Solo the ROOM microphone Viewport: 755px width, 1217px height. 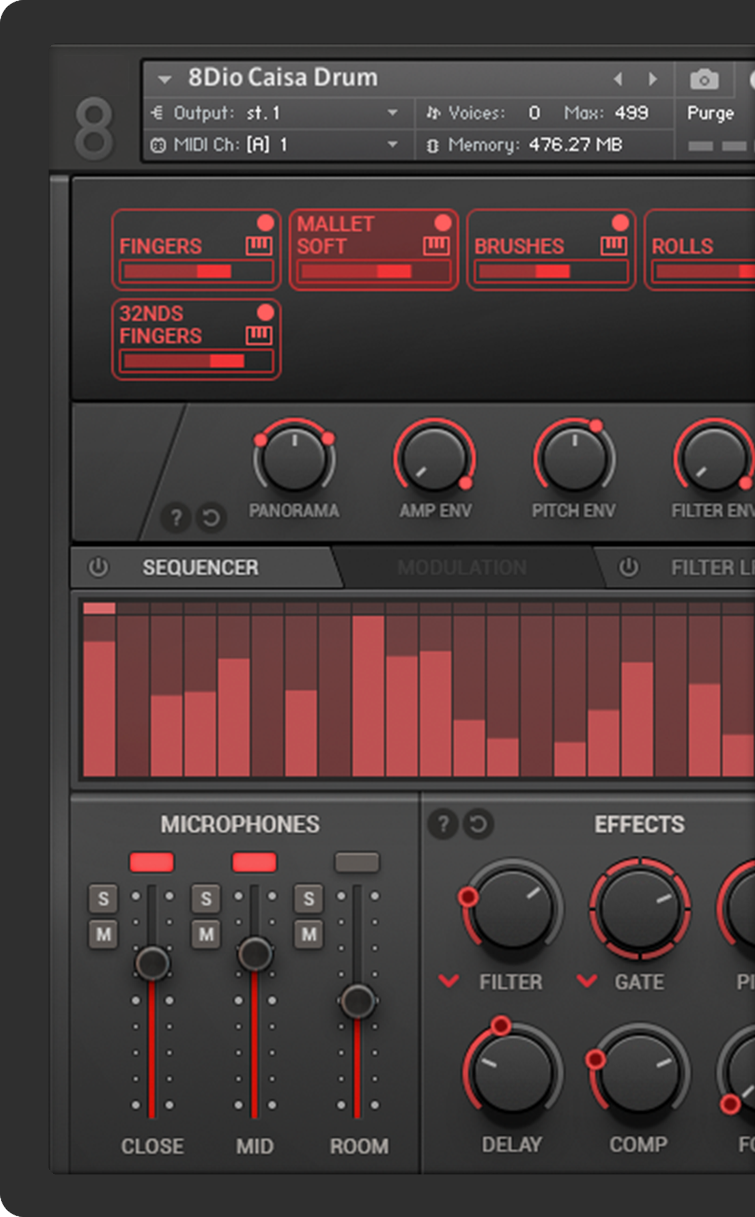[309, 899]
